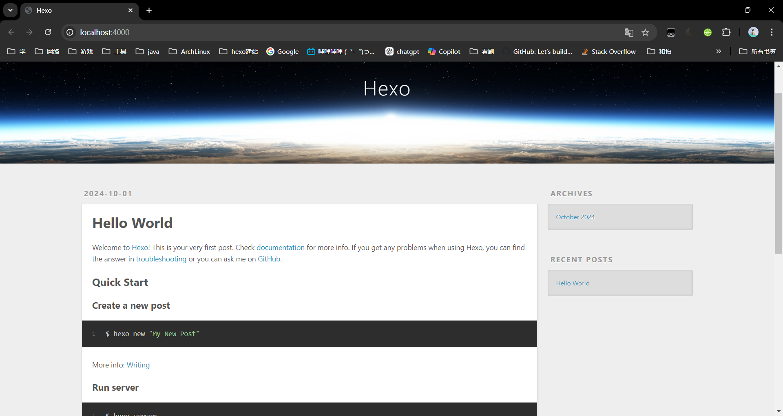Open the ArchLinux bookmark folder

[190, 51]
